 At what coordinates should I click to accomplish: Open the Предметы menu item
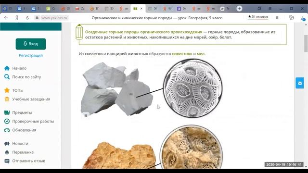tap(22, 112)
